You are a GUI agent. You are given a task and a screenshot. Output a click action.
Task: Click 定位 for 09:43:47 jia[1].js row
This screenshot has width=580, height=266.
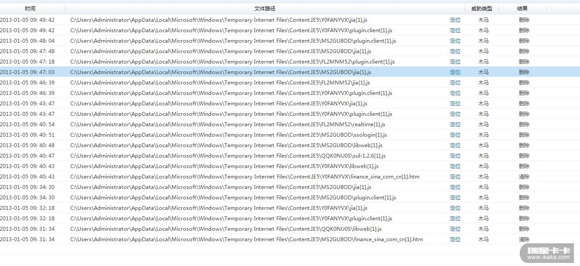(455, 104)
